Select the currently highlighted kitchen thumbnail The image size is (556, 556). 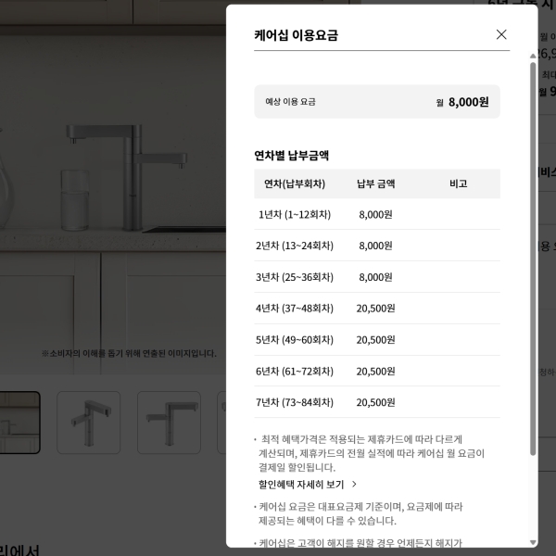point(18,423)
